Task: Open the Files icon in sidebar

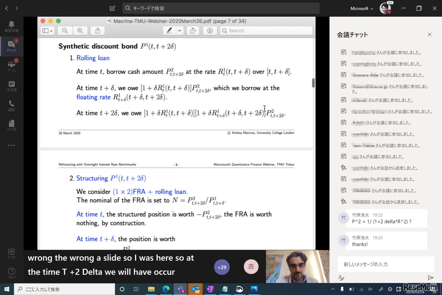Action: tap(11, 125)
